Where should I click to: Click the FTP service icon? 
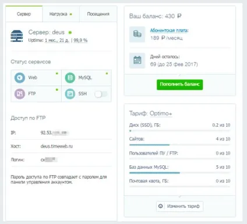pyautogui.click(x=19, y=94)
